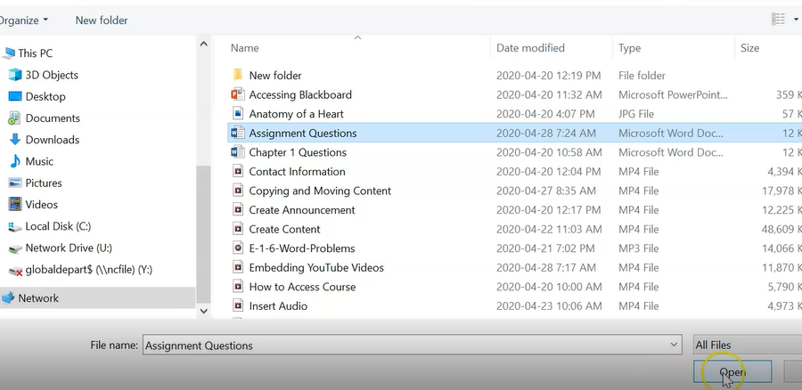802x390 pixels.
Task: Select the Network entry label in sidebar
Action: coord(38,298)
